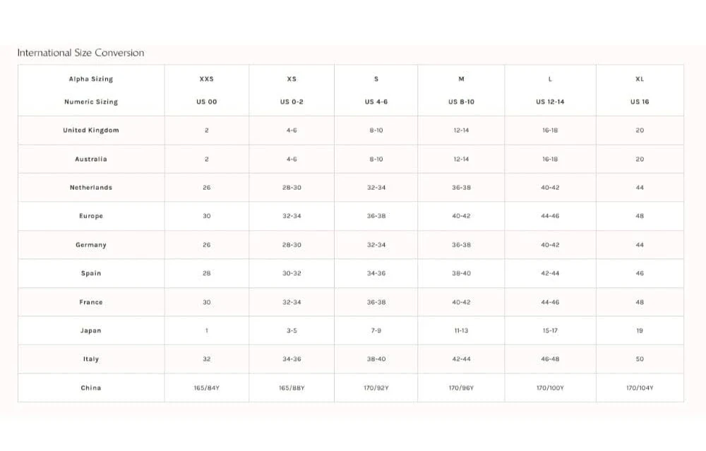
Task: Select the US 12-14 numeric size
Action: click(x=550, y=102)
